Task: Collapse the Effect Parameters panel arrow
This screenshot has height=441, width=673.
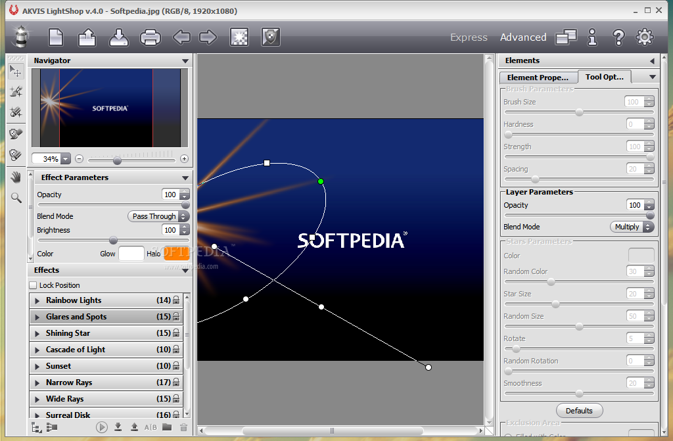Action: coord(185,177)
